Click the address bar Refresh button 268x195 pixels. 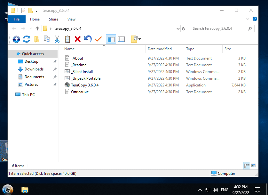tap(184, 28)
